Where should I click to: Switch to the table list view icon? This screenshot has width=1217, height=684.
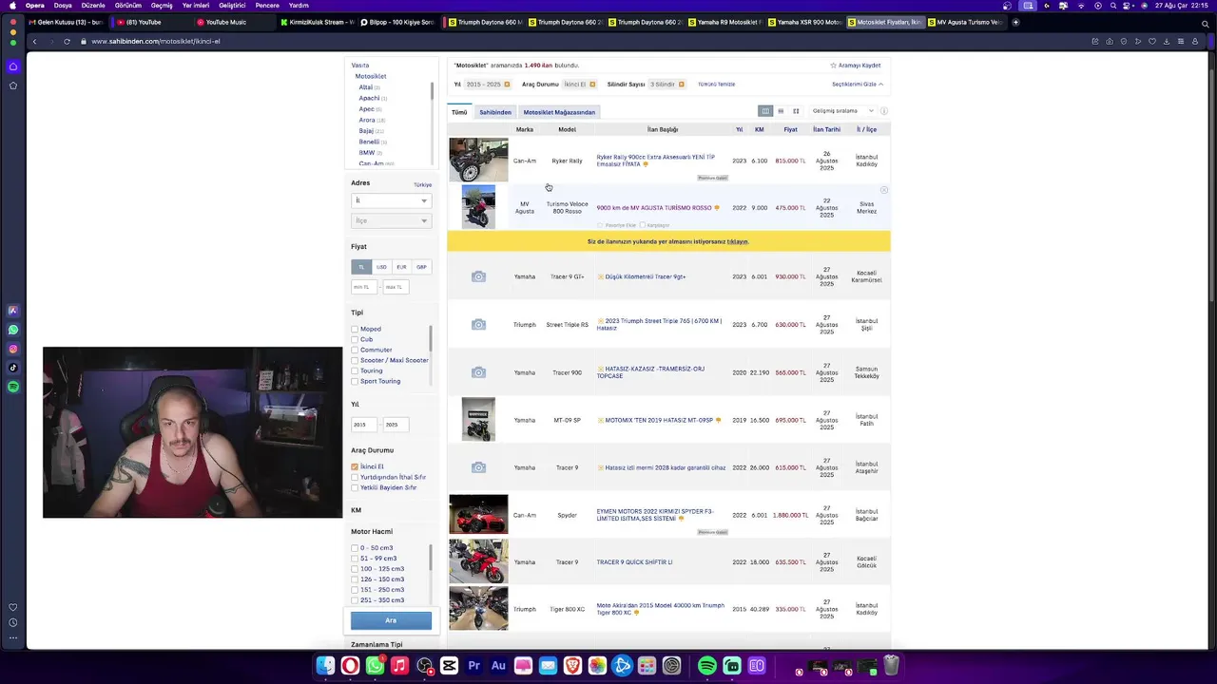pyautogui.click(x=781, y=111)
